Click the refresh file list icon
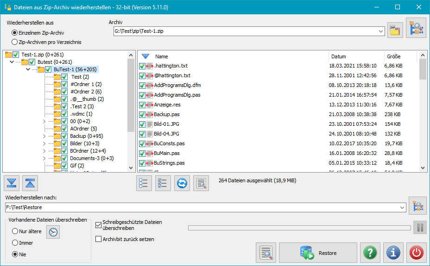 [182, 183]
